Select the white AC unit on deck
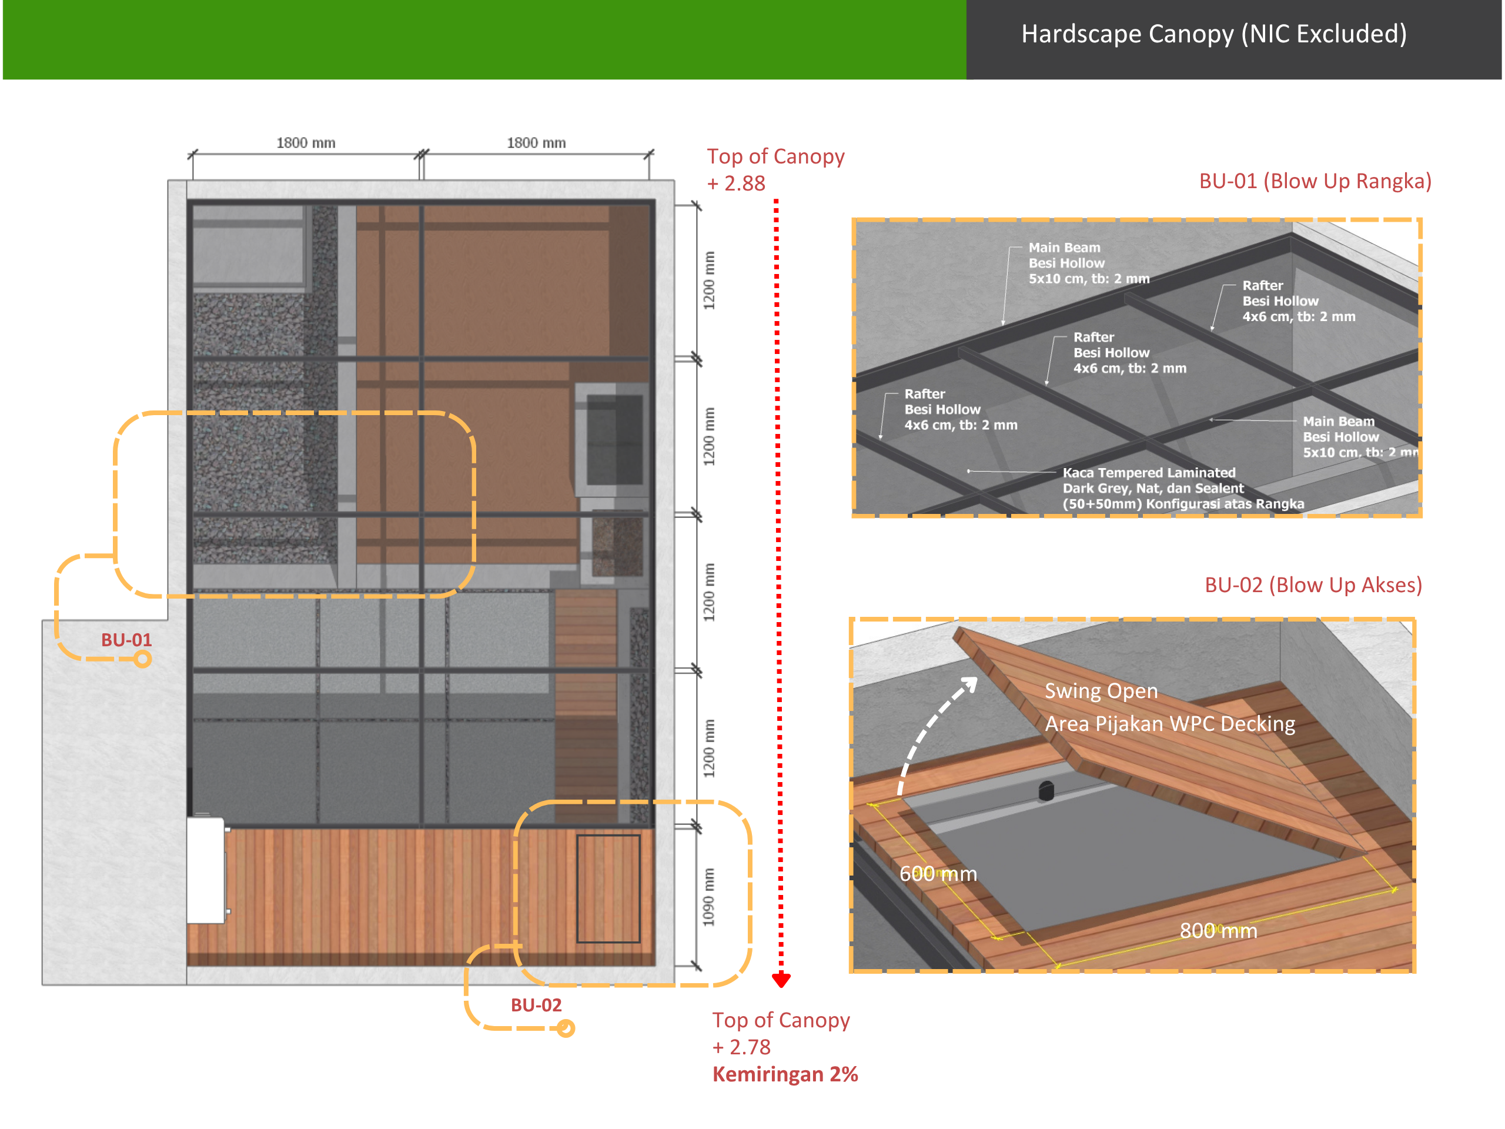 207,870
